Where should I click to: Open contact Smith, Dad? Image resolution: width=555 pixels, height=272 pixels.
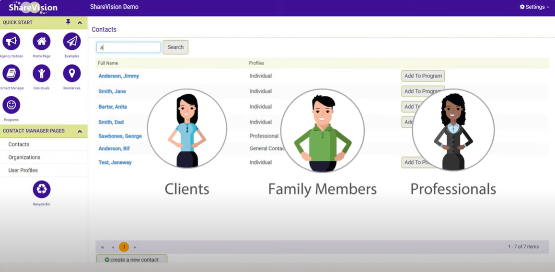coord(111,122)
